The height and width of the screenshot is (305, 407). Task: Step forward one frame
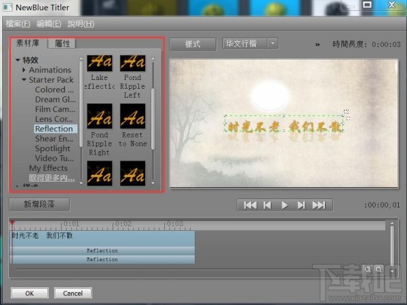click(x=301, y=205)
